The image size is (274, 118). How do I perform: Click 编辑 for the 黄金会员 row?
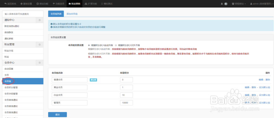pos(247,87)
